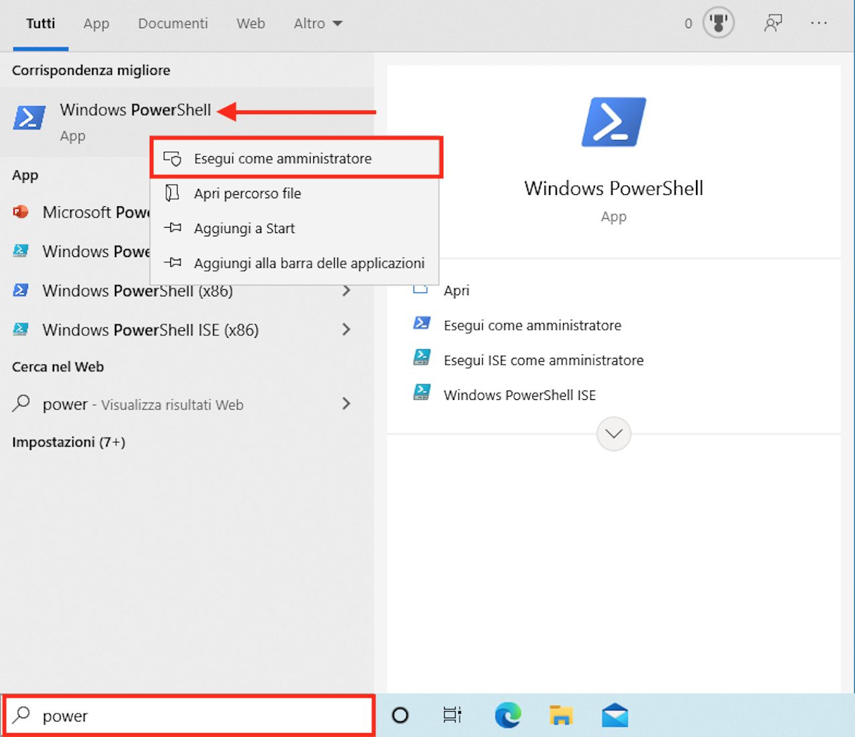This screenshot has height=737, width=855.
Task: Open the feedback person icon in header
Action: coord(773,23)
